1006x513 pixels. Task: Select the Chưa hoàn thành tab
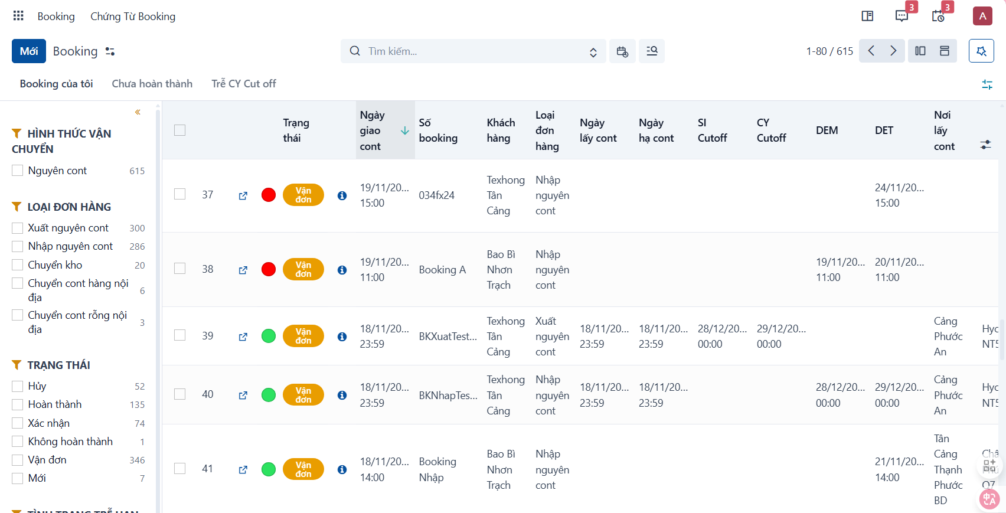point(152,84)
